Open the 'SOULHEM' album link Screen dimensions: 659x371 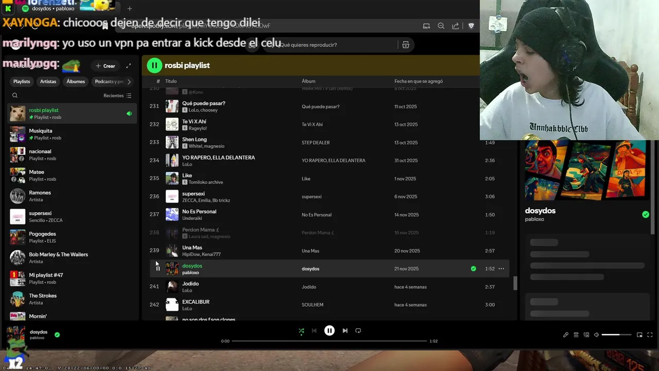click(x=313, y=305)
